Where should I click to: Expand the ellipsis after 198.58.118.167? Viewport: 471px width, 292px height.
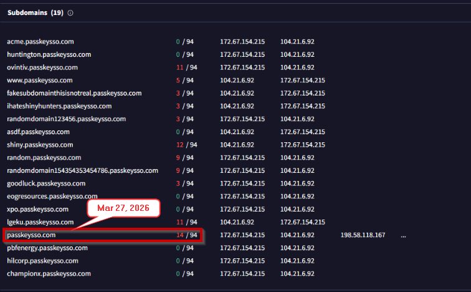[x=404, y=235]
